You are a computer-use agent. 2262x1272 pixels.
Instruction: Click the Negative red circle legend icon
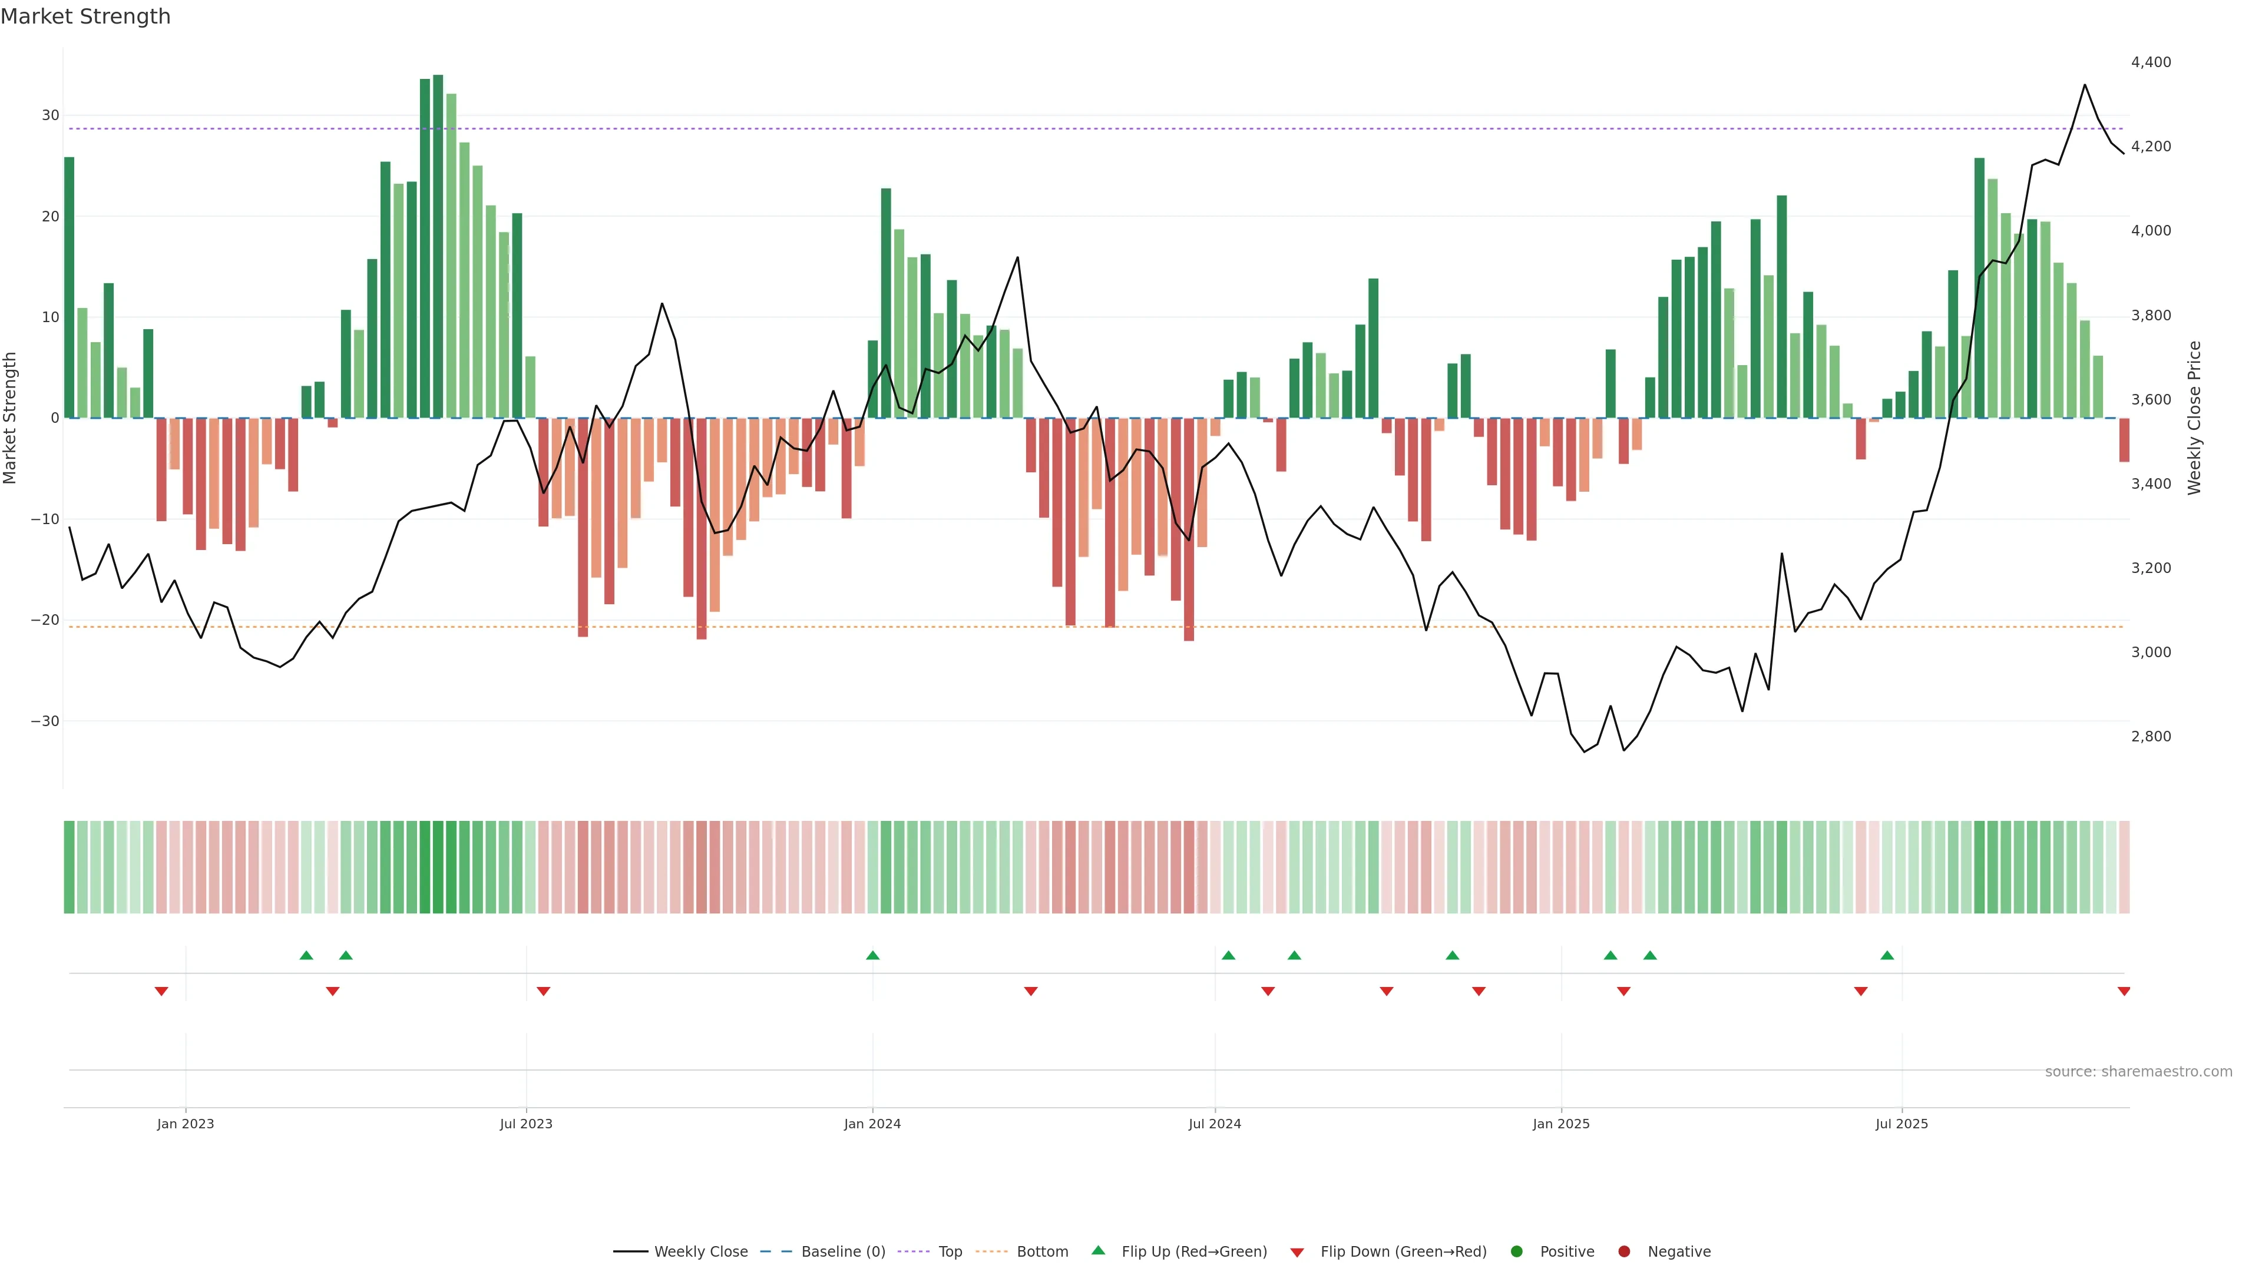(1623, 1251)
